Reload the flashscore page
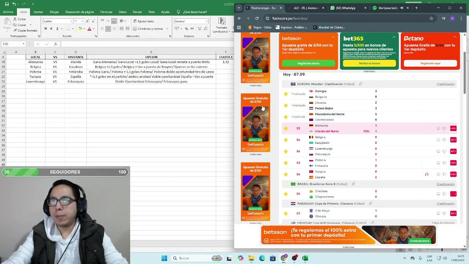469x264 pixels. 257,18
